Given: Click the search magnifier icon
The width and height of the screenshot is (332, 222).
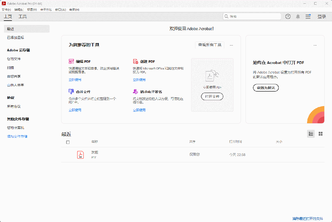Looking at the screenshot, I should (226, 16).
